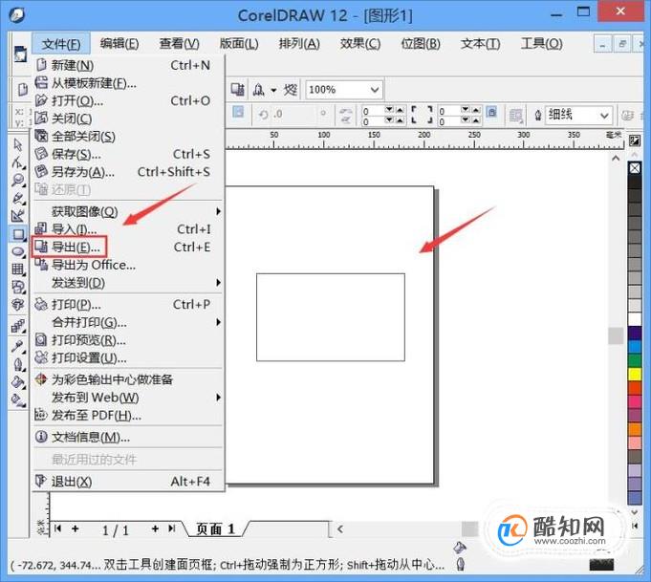Choose 全部关闭 menu entry
651x582 pixels.
[x=128, y=137]
